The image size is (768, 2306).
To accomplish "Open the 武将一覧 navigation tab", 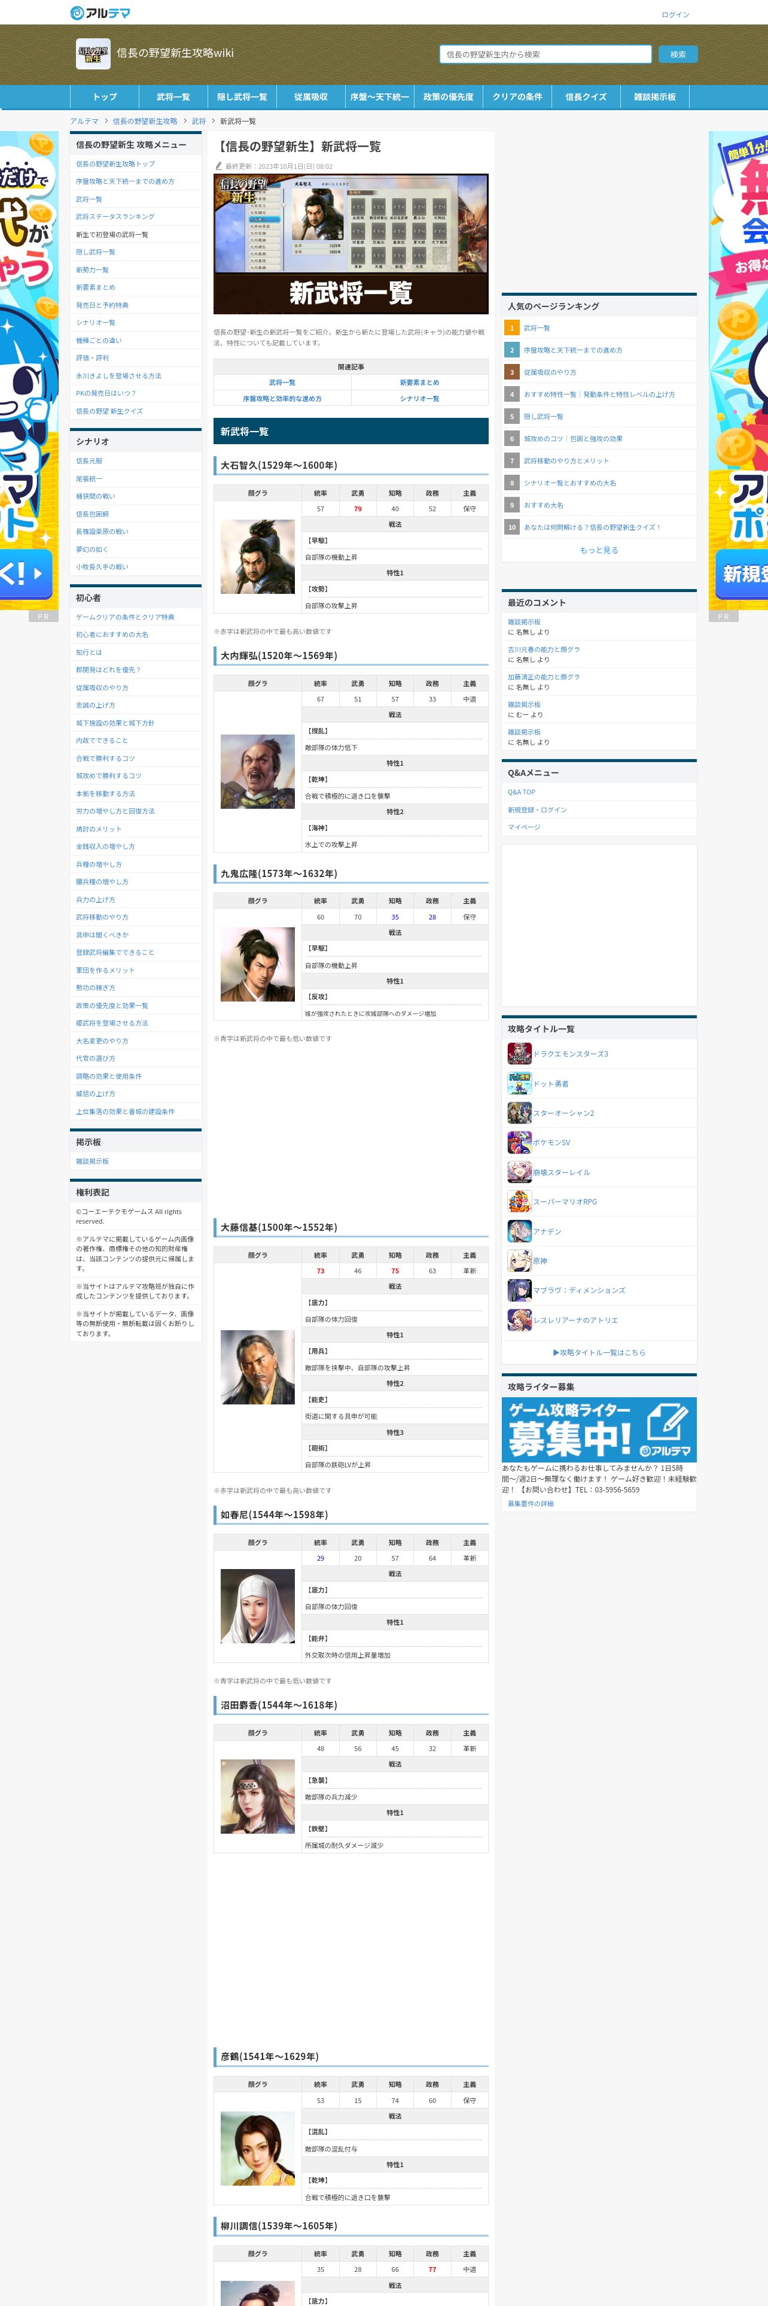I will click(x=173, y=96).
